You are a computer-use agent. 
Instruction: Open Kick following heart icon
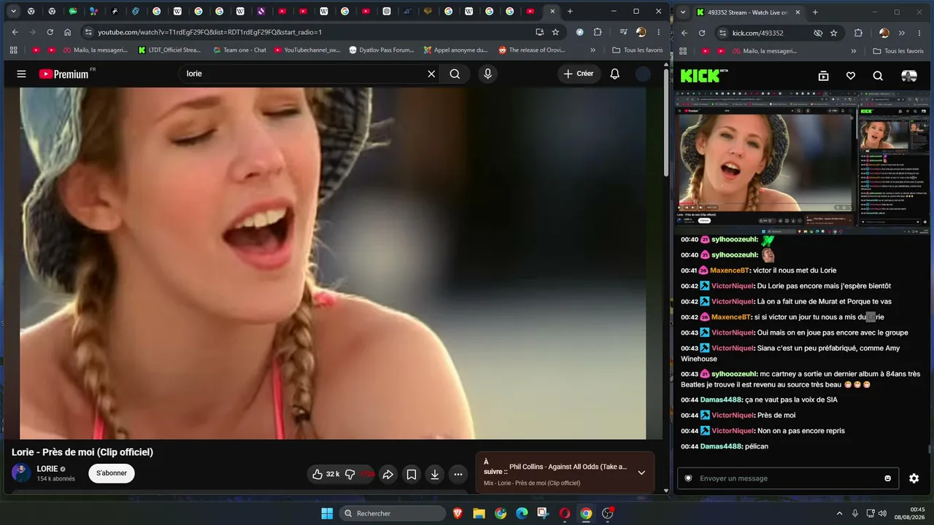point(850,76)
